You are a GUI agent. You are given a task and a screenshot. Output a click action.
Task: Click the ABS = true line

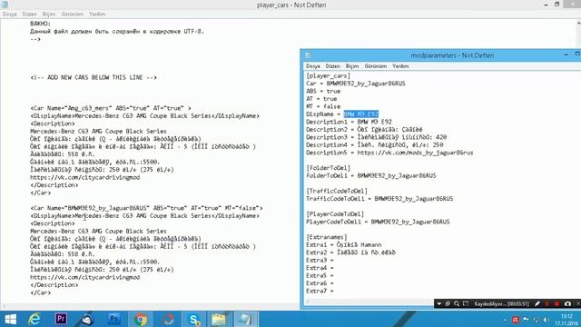tap(323, 91)
